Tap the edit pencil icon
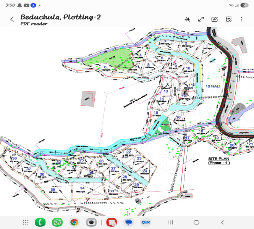 (x=215, y=19)
